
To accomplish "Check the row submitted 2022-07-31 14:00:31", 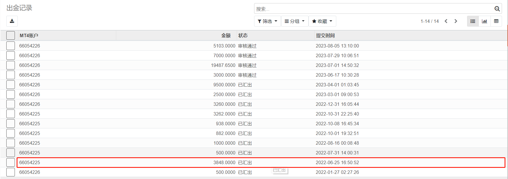I will click(x=11, y=153).
